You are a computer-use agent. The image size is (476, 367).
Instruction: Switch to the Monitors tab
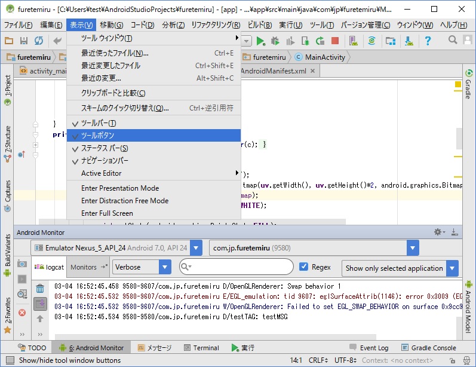[88, 267]
